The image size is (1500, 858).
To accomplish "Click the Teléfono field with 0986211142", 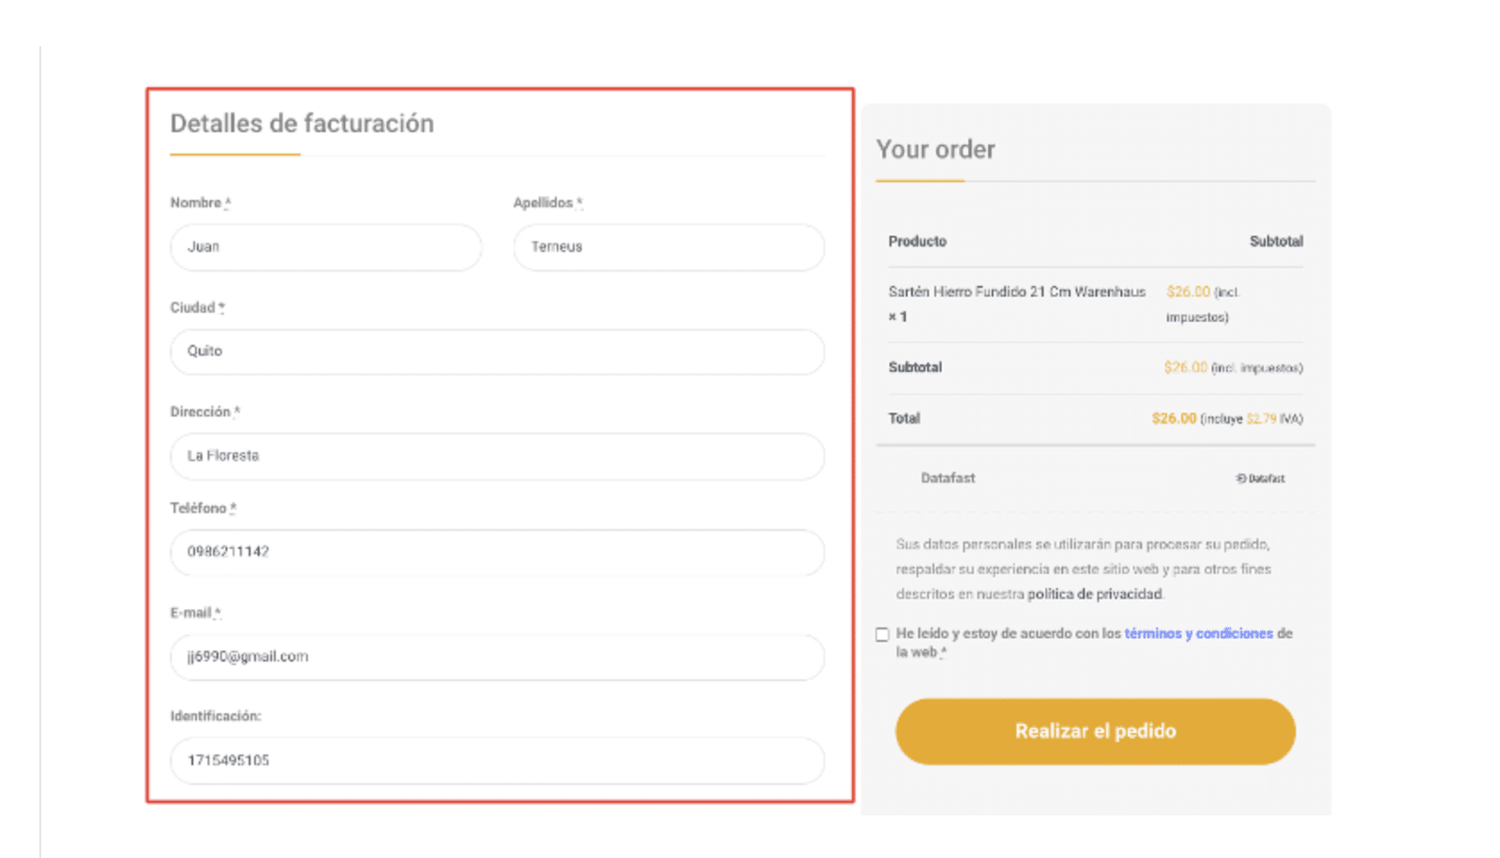I will (497, 553).
